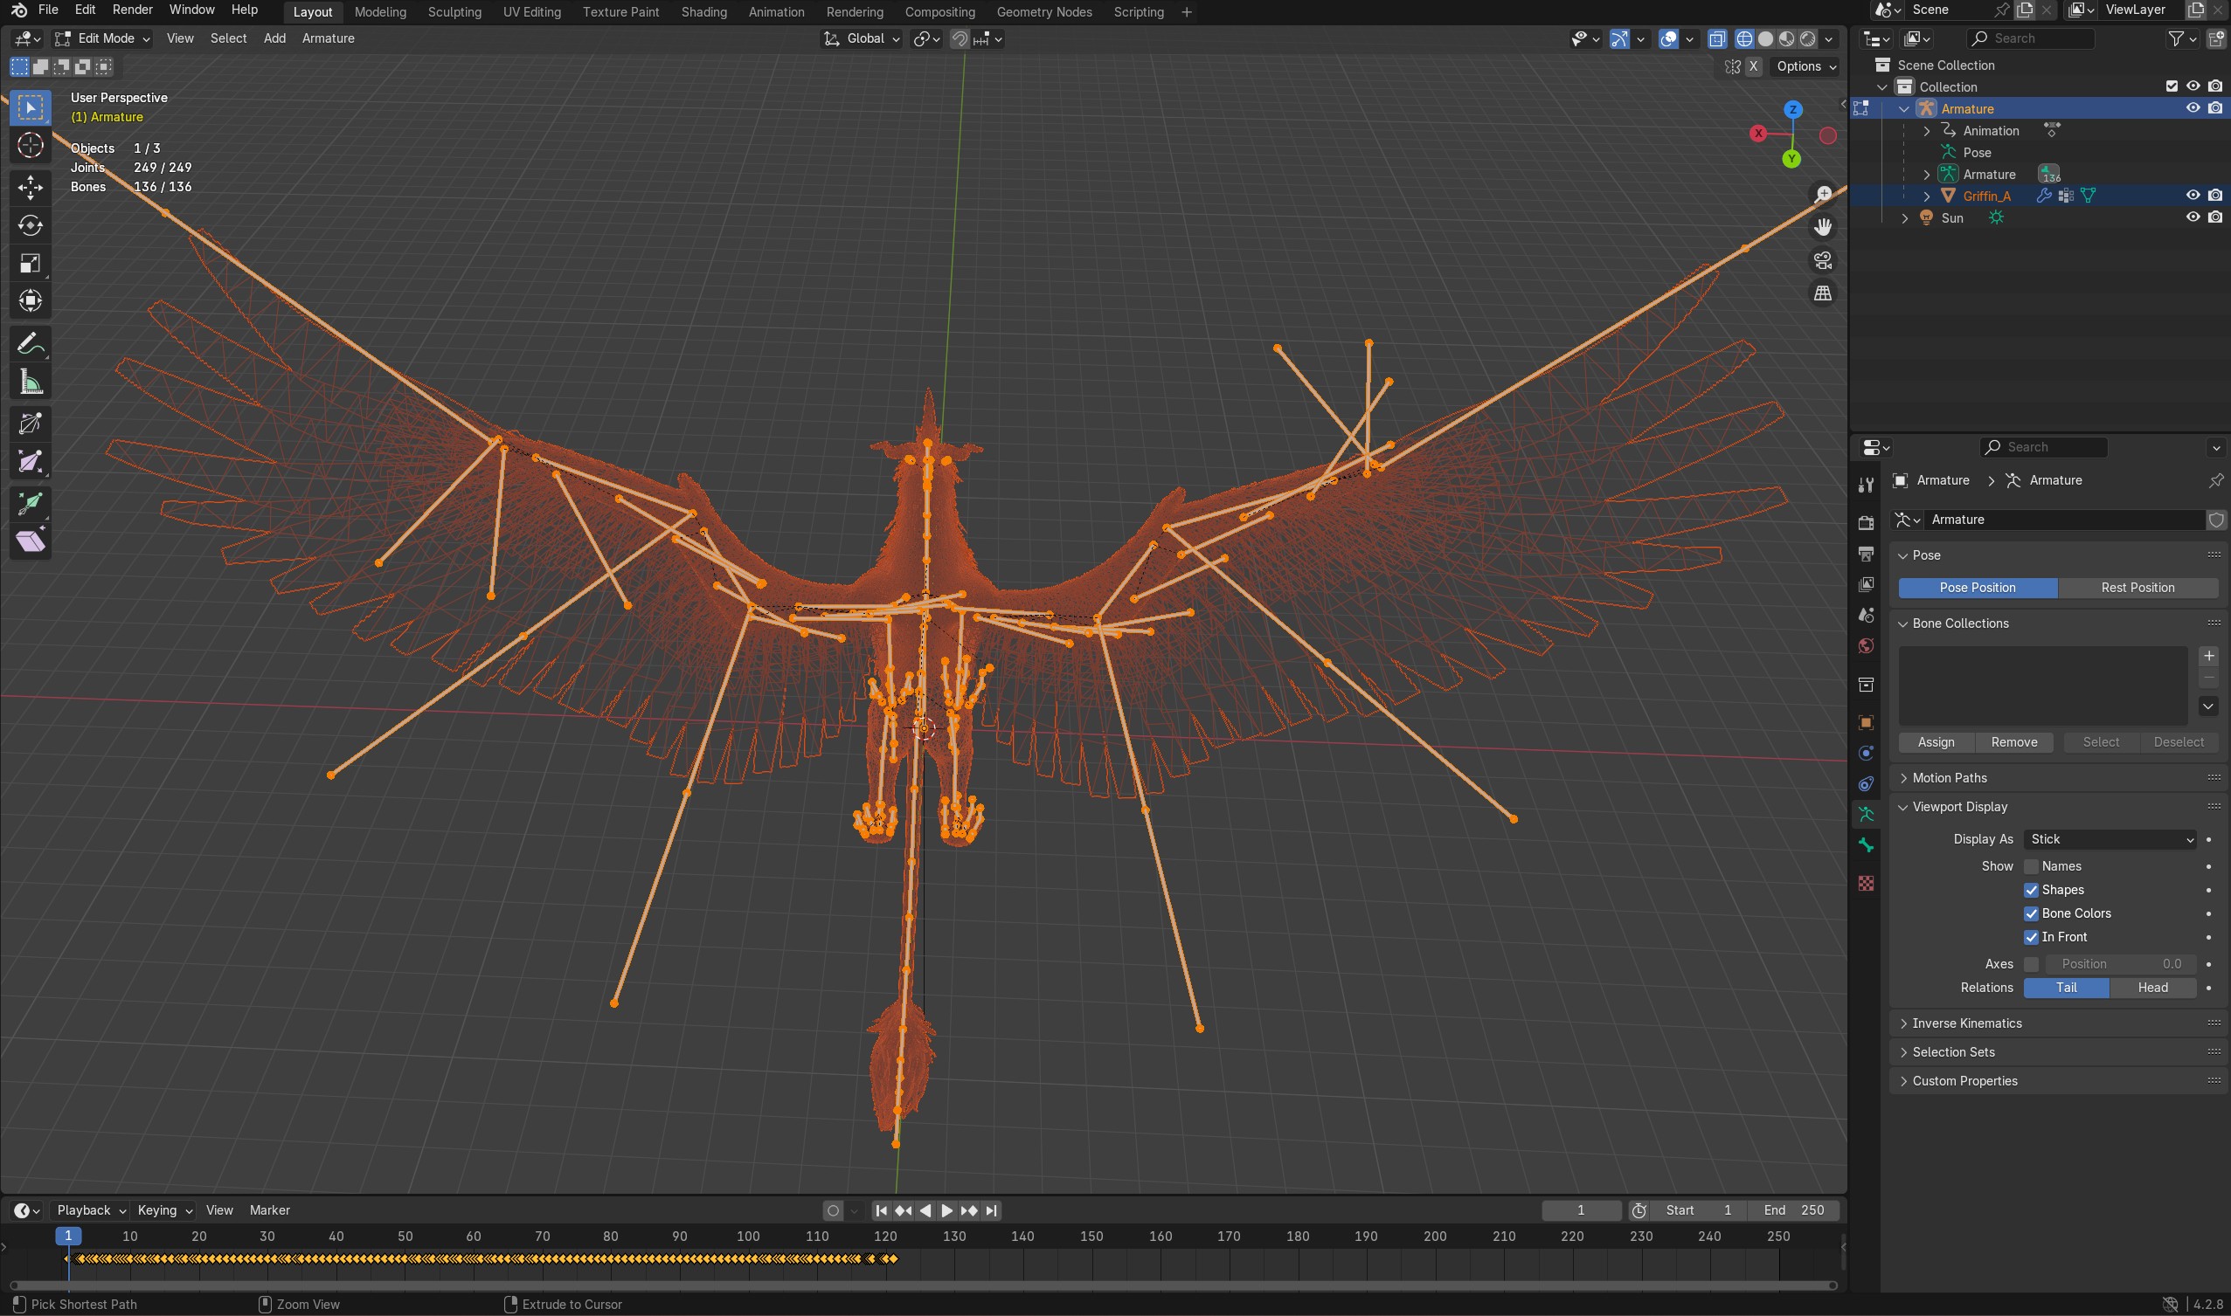Select the Move tool in toolbar
This screenshot has width=2231, height=1316.
tap(31, 187)
